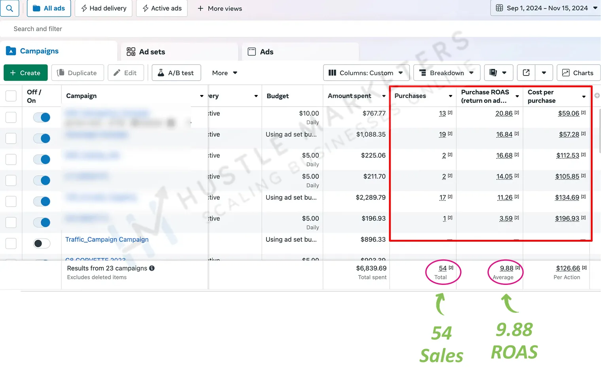The height and width of the screenshot is (368, 601).
Task: Click the search magnifier icon
Action: click(9, 8)
